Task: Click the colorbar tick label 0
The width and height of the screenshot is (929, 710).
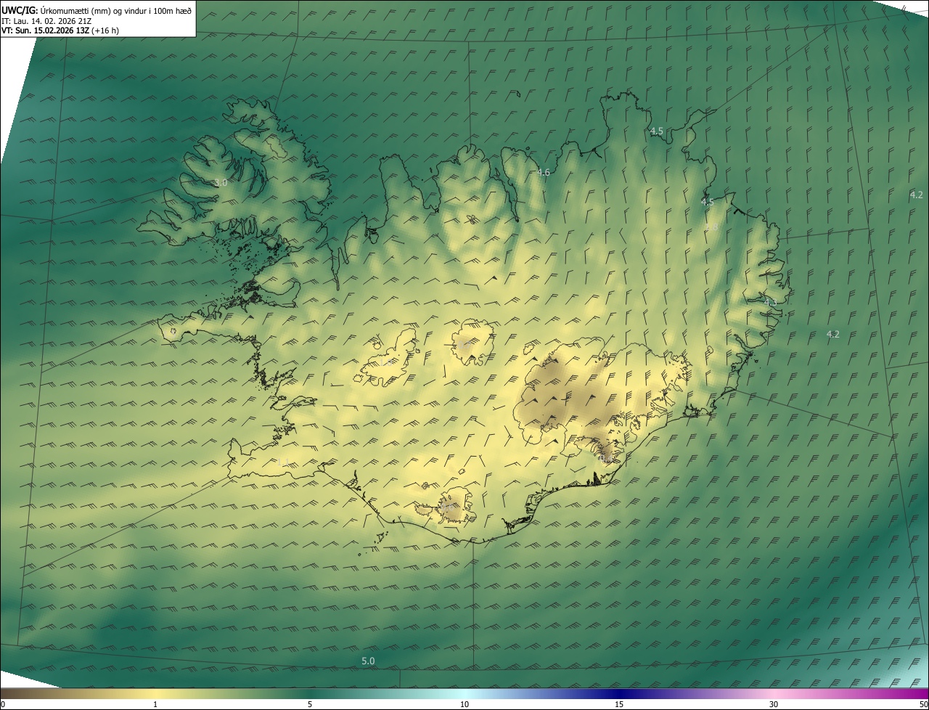Action: [x=3, y=705]
